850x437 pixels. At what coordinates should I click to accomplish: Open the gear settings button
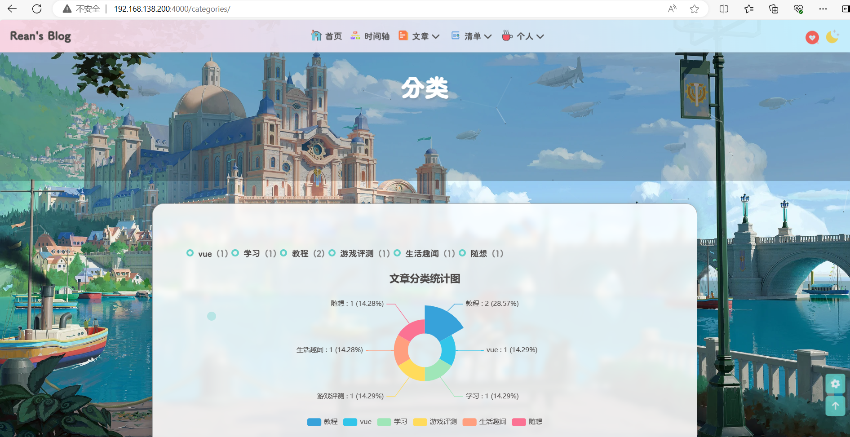tap(835, 384)
